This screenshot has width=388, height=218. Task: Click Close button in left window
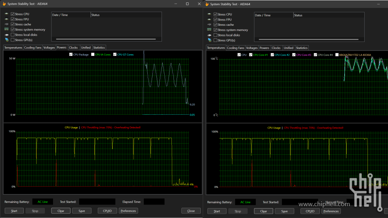coord(191,211)
